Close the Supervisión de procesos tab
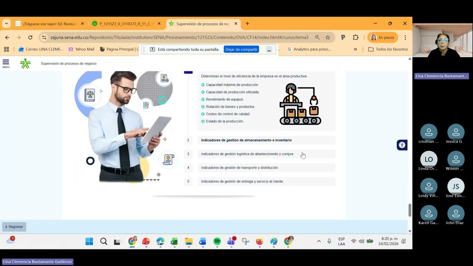Viewport: 473px width, 266px height. (236, 24)
